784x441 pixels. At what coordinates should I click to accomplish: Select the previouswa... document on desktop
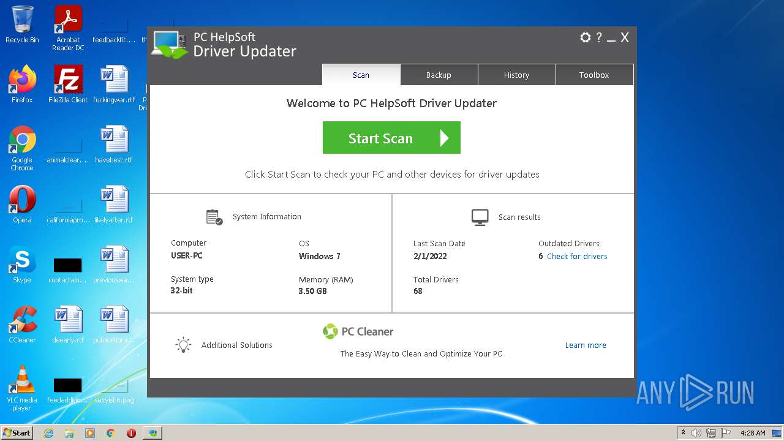(114, 265)
